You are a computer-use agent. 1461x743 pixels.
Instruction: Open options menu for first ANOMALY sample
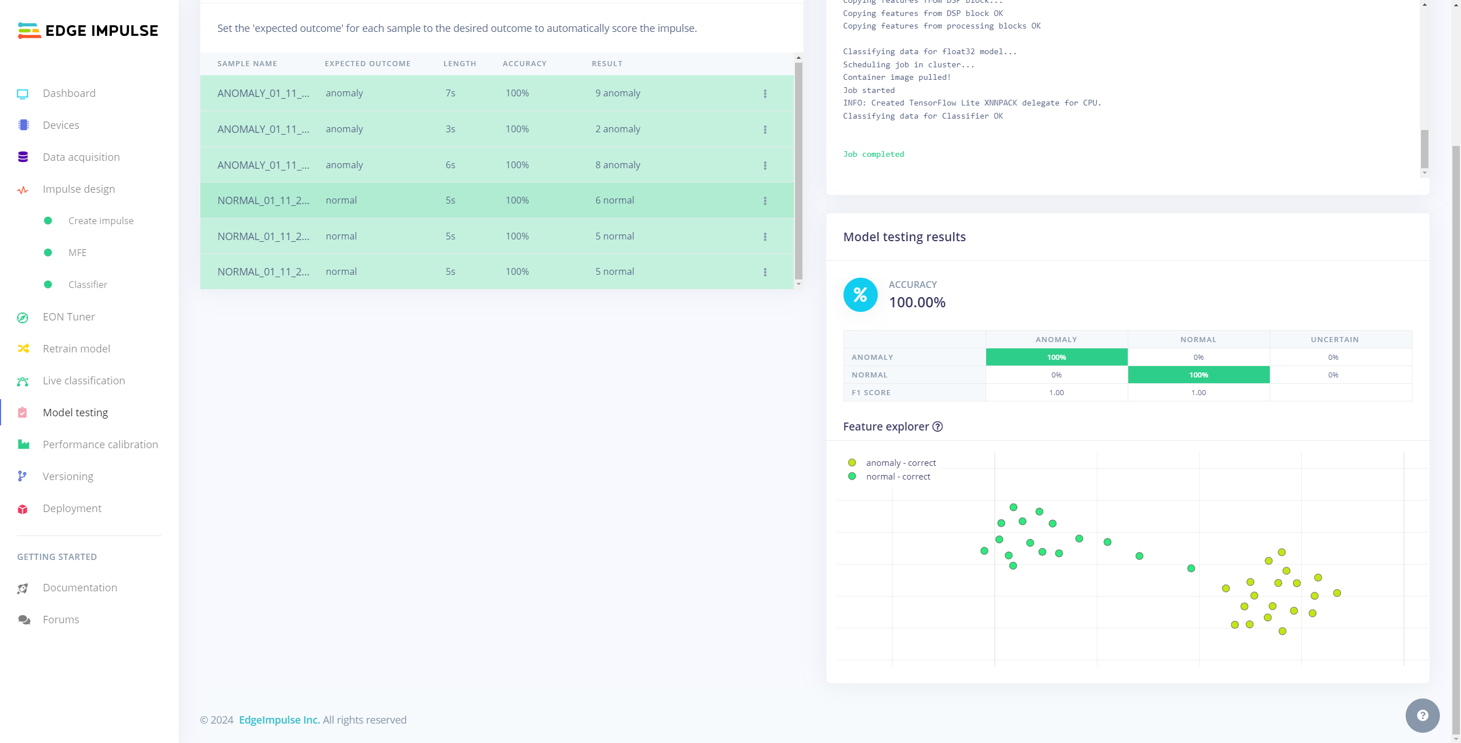[765, 94]
